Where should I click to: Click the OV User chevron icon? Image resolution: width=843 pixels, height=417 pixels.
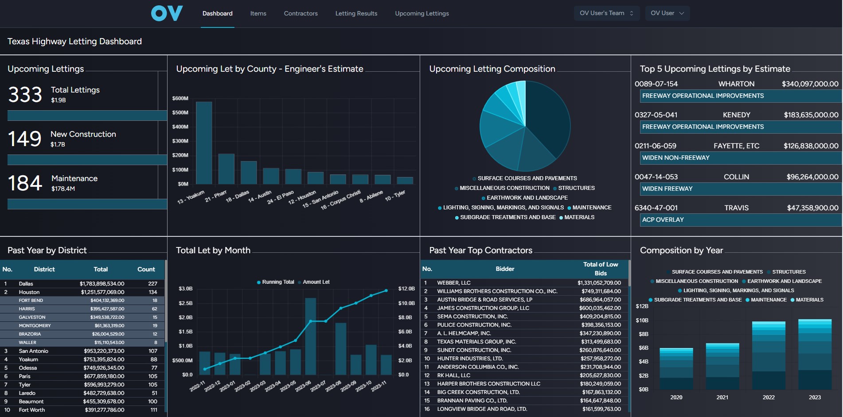(682, 13)
